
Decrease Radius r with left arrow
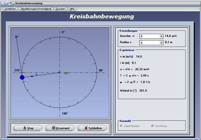(x=141, y=43)
